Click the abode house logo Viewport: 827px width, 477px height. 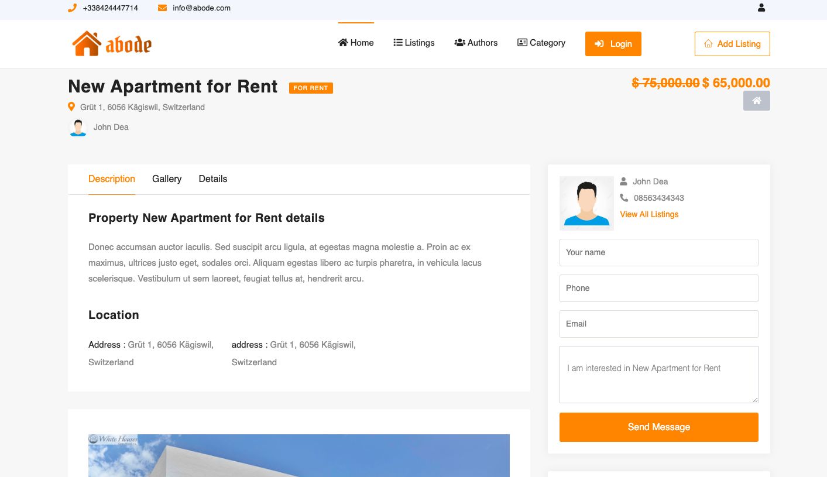(112, 43)
